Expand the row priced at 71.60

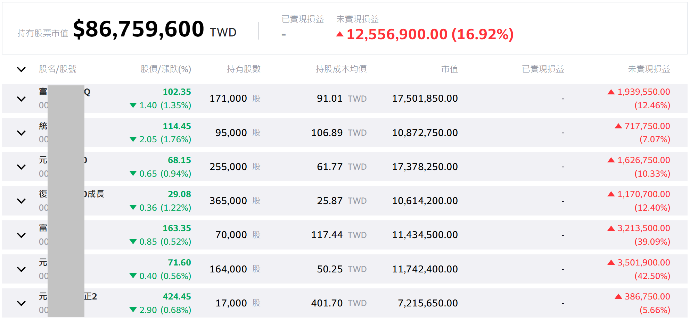tap(21, 269)
